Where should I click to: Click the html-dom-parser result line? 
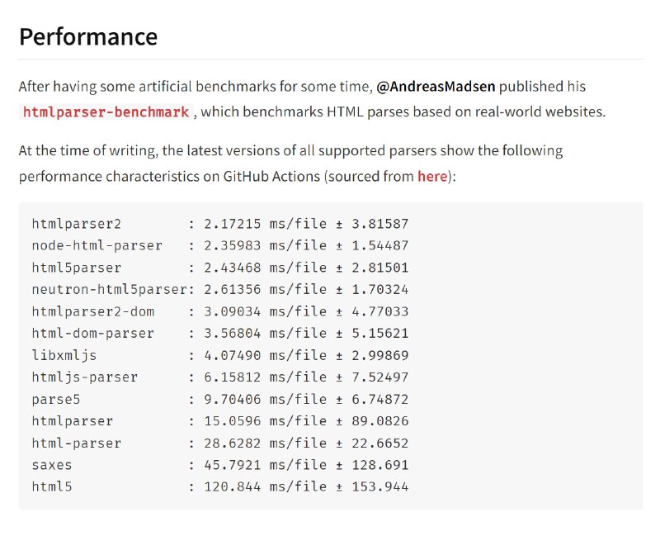(220, 334)
